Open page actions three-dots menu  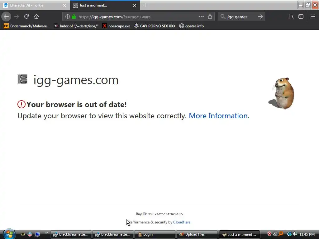click(x=201, y=17)
